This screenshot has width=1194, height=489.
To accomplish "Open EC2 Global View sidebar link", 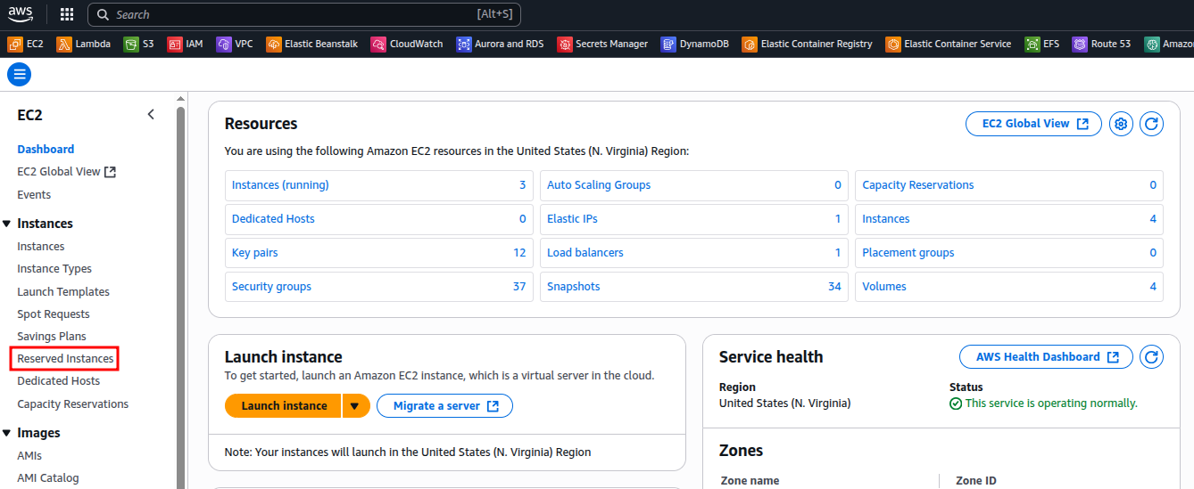I will 67,172.
